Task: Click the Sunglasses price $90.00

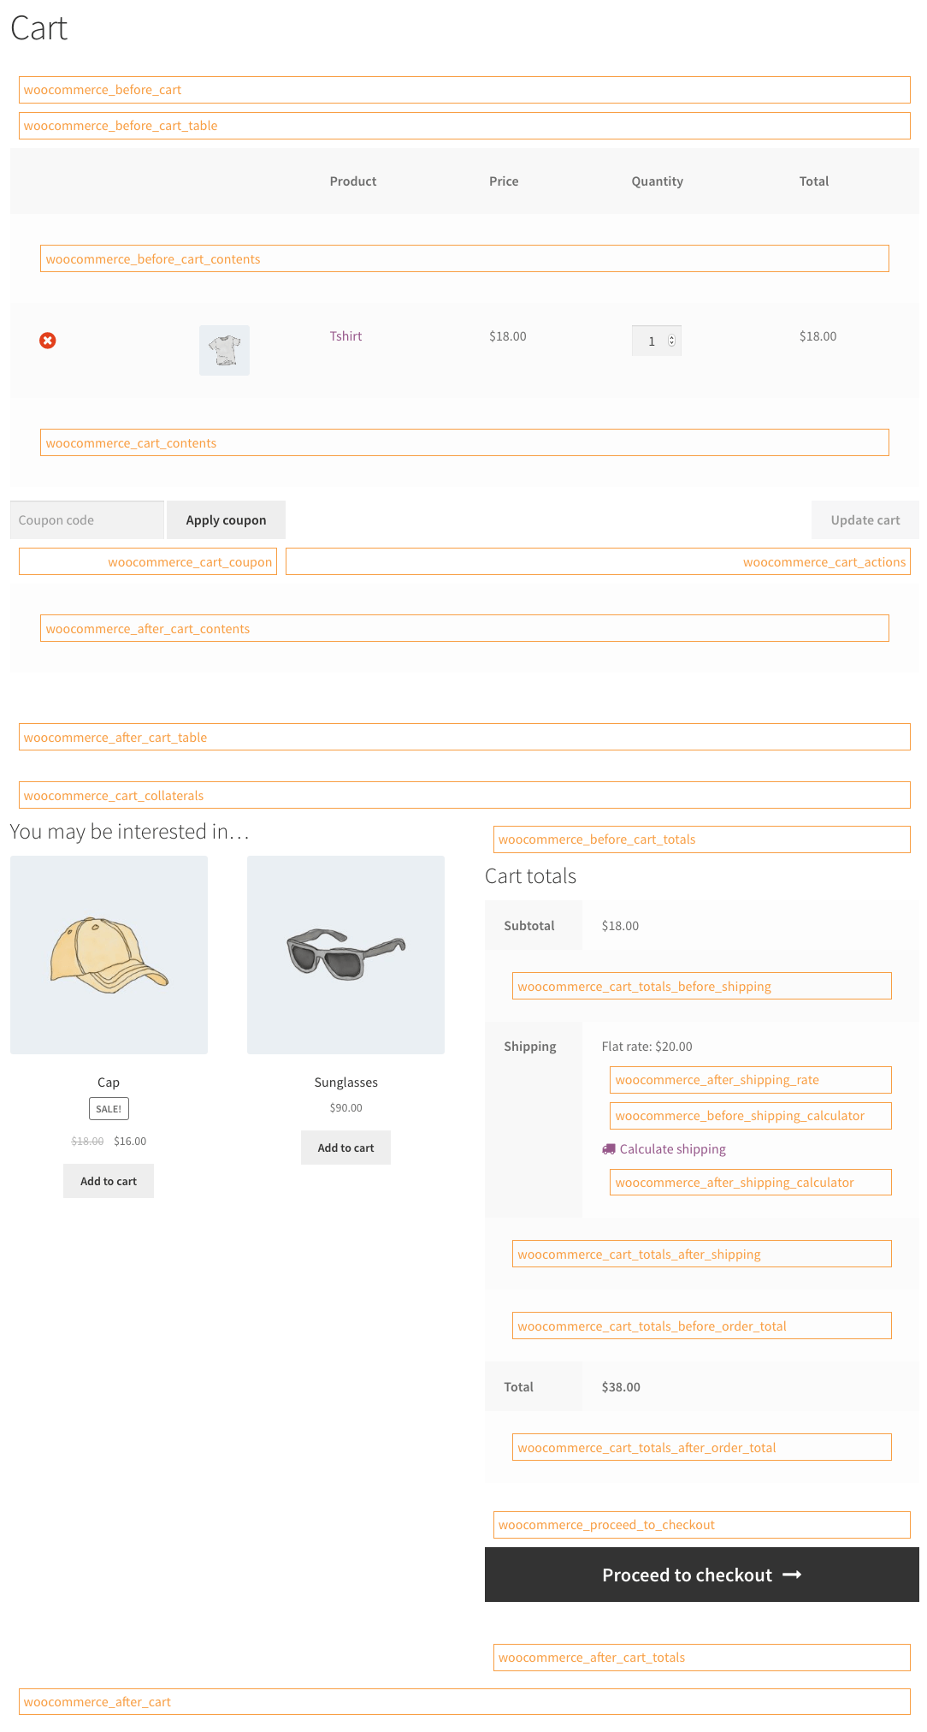Action: pyautogui.click(x=345, y=1108)
